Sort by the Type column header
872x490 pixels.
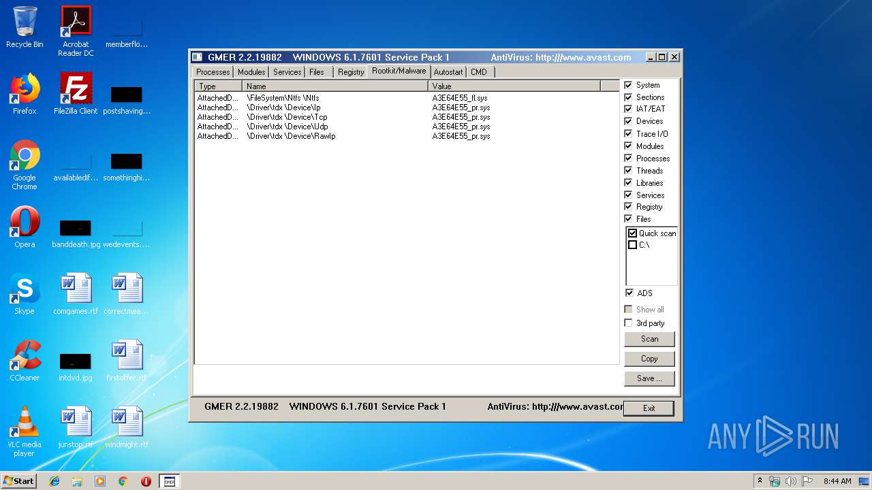(x=219, y=86)
